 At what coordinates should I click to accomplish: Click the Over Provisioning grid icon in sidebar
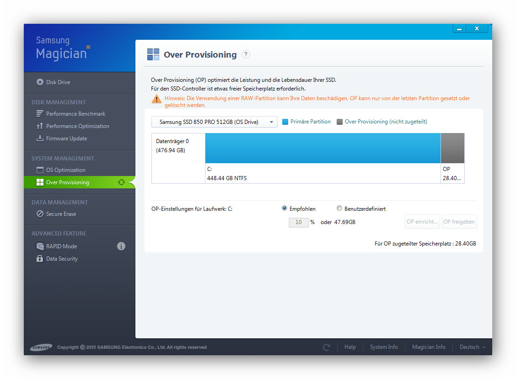pyautogui.click(x=39, y=182)
